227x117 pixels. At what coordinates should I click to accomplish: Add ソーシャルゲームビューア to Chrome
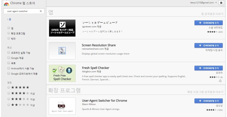coord(209,23)
